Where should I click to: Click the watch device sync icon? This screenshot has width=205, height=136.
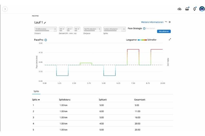pyautogui.click(x=194, y=9)
